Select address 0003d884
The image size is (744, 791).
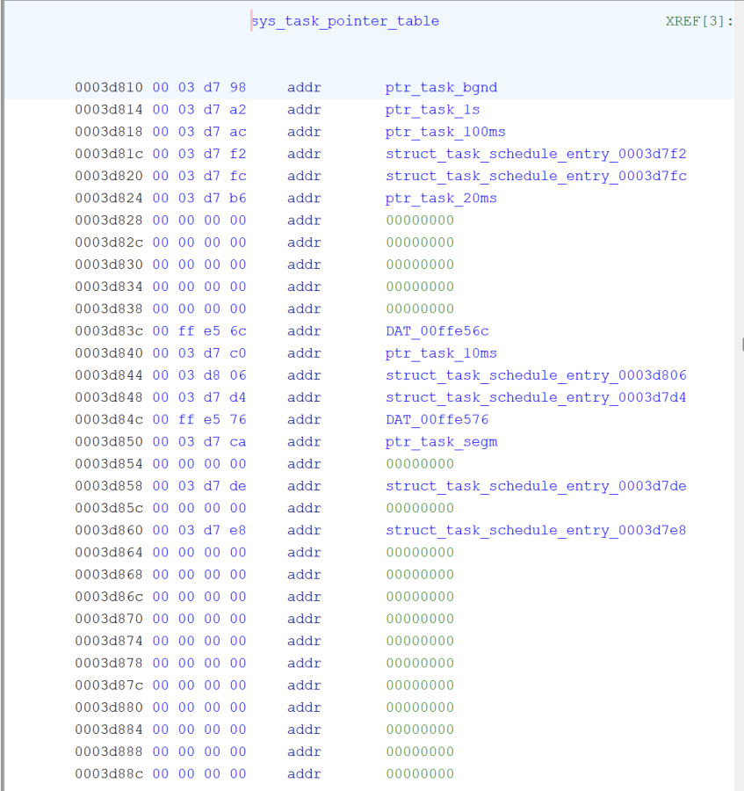[109, 730]
